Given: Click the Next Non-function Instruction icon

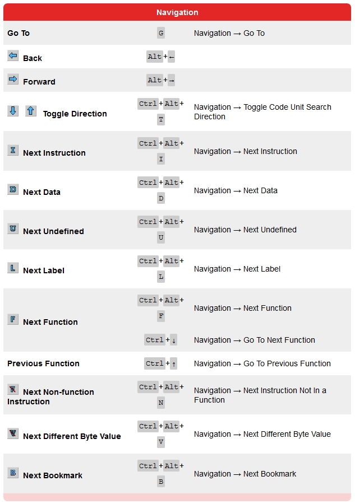Looking at the screenshot, I should pos(13,389).
